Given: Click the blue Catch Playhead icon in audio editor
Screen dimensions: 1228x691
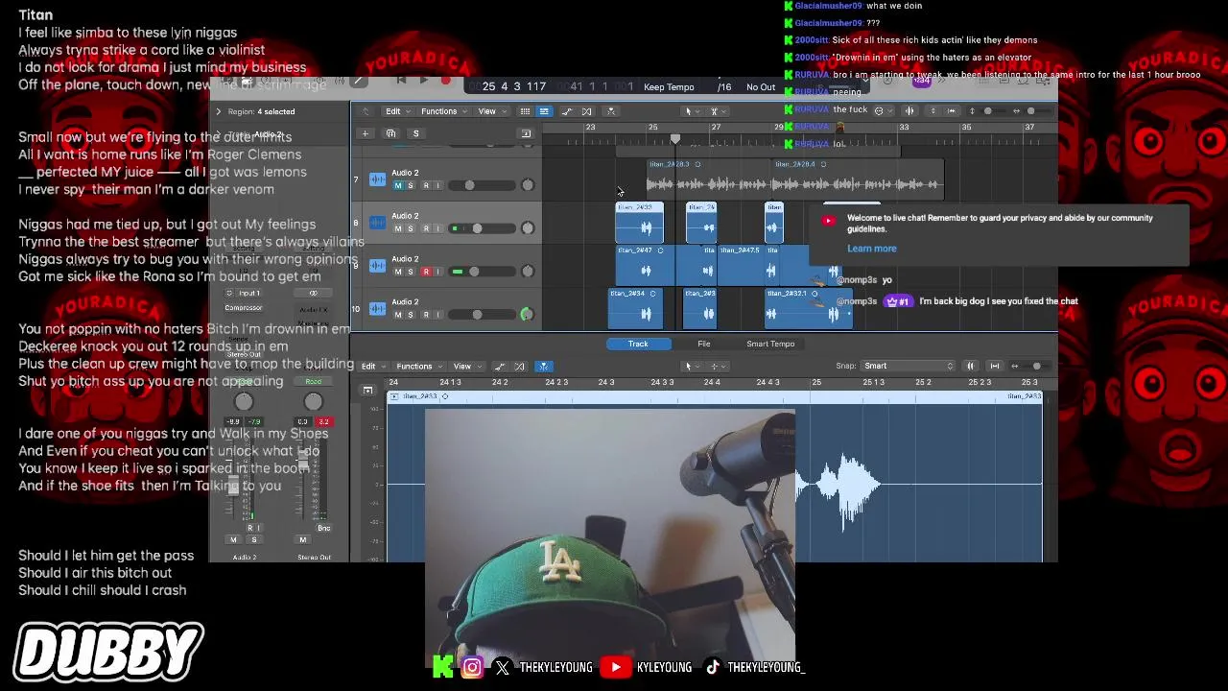Looking at the screenshot, I should click(544, 367).
